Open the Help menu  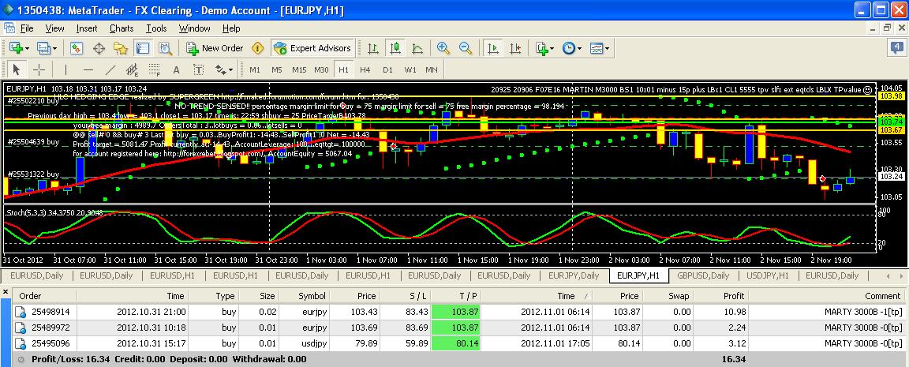(231, 28)
